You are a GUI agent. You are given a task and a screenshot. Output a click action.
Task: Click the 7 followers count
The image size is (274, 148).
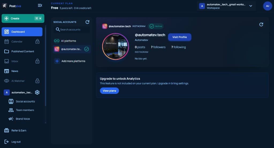tap(158, 47)
